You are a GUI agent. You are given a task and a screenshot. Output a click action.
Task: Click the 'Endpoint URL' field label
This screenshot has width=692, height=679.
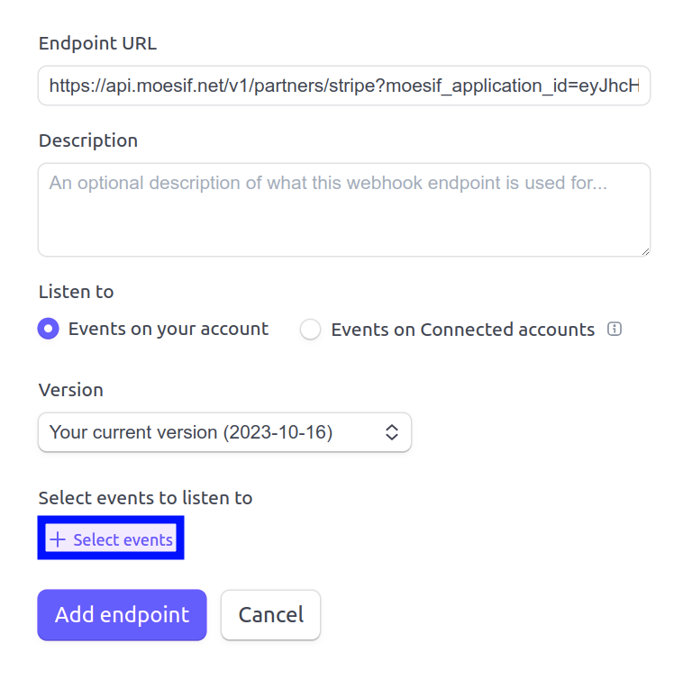[97, 43]
